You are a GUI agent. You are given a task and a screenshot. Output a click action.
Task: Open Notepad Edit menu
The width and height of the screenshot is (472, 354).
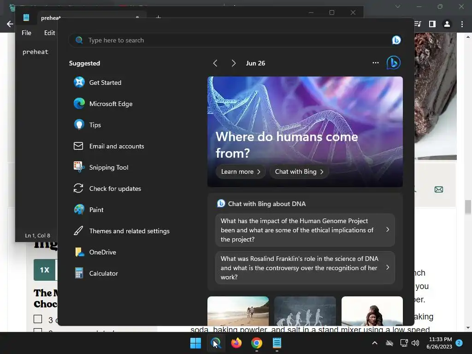pyautogui.click(x=49, y=33)
